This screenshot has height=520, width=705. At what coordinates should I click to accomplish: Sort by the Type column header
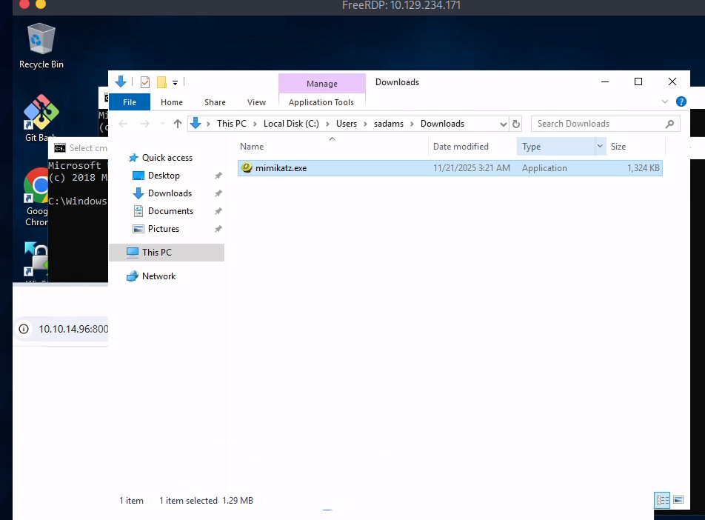pyautogui.click(x=555, y=147)
